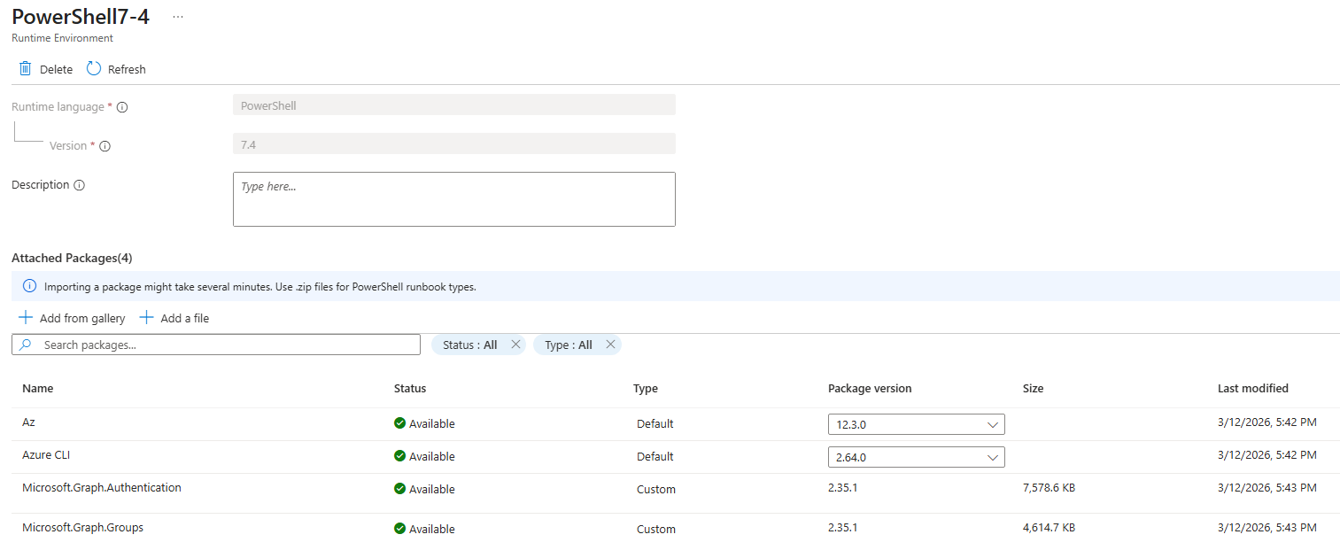Viewport: 1340px width, 550px height.
Task: Open Azure CLI version dropdown showing 2.64.0
Action: tap(917, 457)
